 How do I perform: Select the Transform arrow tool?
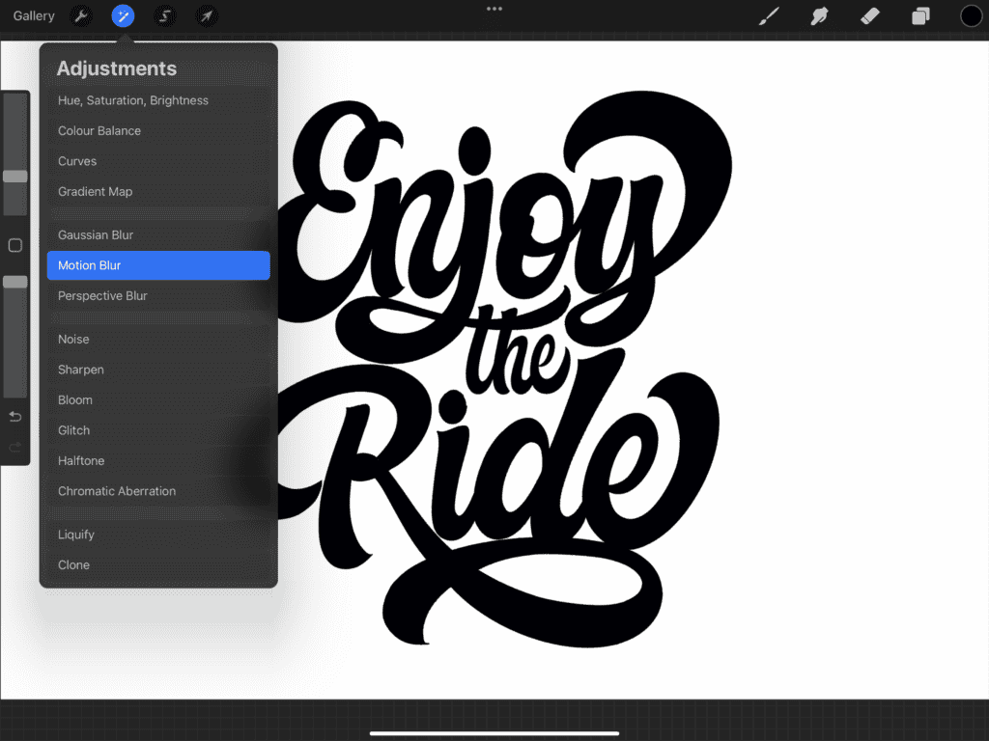click(207, 15)
